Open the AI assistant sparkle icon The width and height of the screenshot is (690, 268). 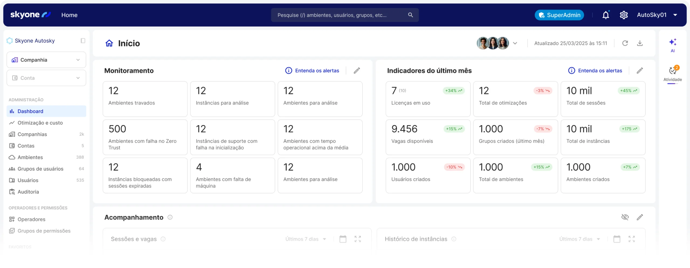672,42
